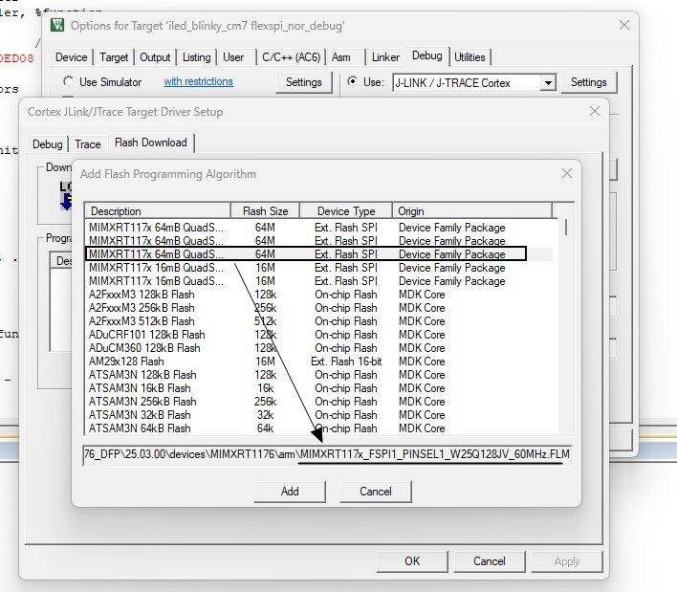Switch to the Asm tab
Screen dimensions: 677x592
pos(341,57)
